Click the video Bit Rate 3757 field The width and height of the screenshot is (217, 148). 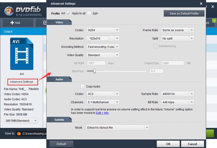[x=96, y=63]
